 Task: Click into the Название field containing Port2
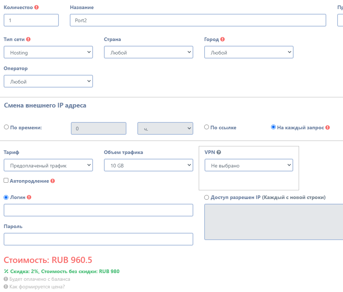click(198, 20)
